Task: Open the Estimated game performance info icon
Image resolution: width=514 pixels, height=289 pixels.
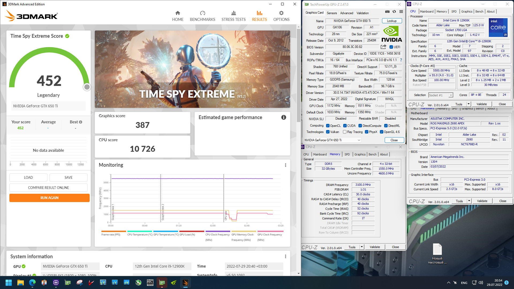Action: (284, 117)
